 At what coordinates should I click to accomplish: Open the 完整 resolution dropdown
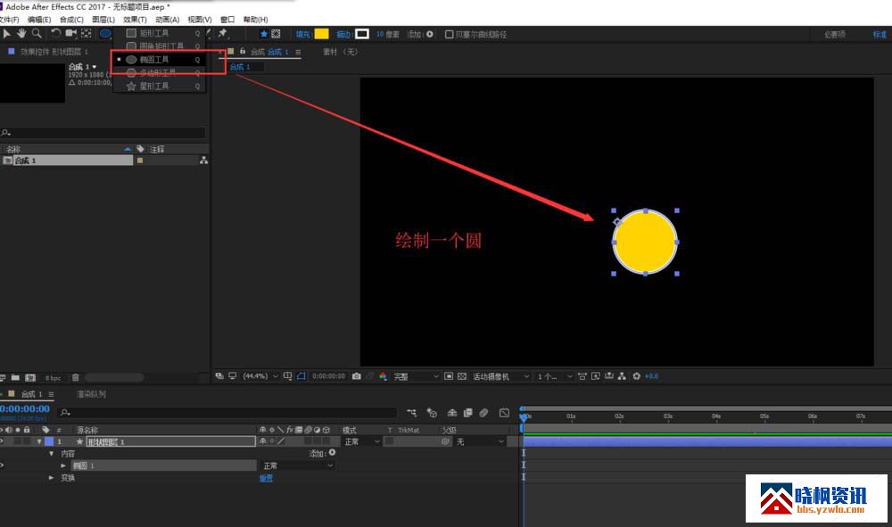coord(416,376)
